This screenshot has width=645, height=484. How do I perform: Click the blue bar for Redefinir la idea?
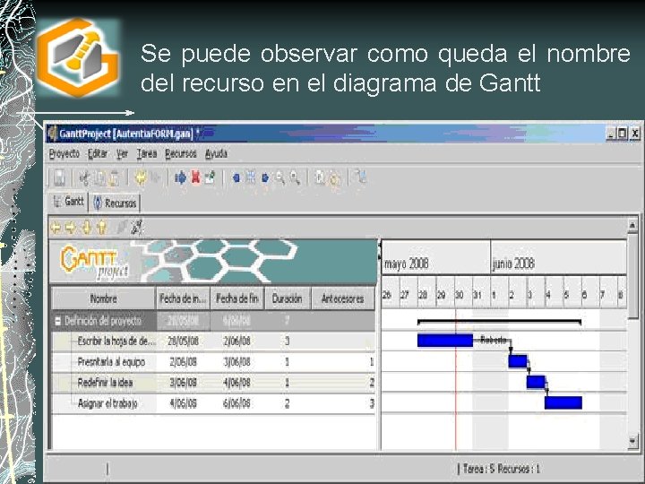(x=536, y=382)
